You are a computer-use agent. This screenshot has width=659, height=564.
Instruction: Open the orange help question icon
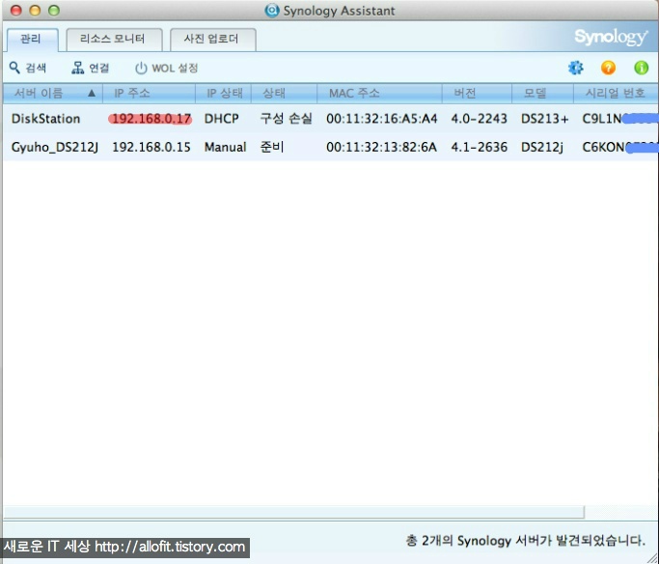[608, 68]
